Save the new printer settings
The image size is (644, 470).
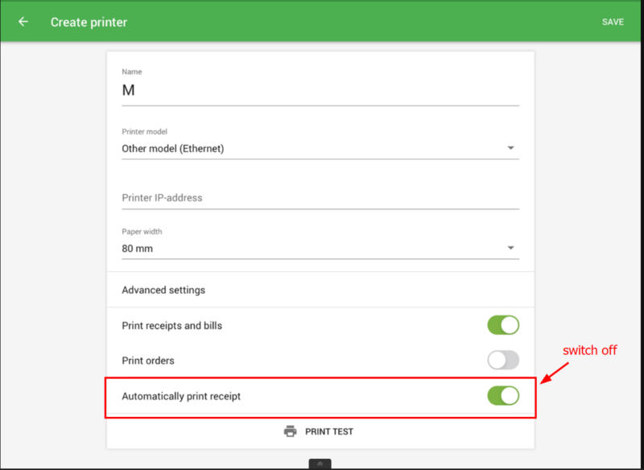pyautogui.click(x=613, y=22)
